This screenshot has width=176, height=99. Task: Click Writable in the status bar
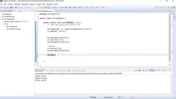tap(93, 97)
